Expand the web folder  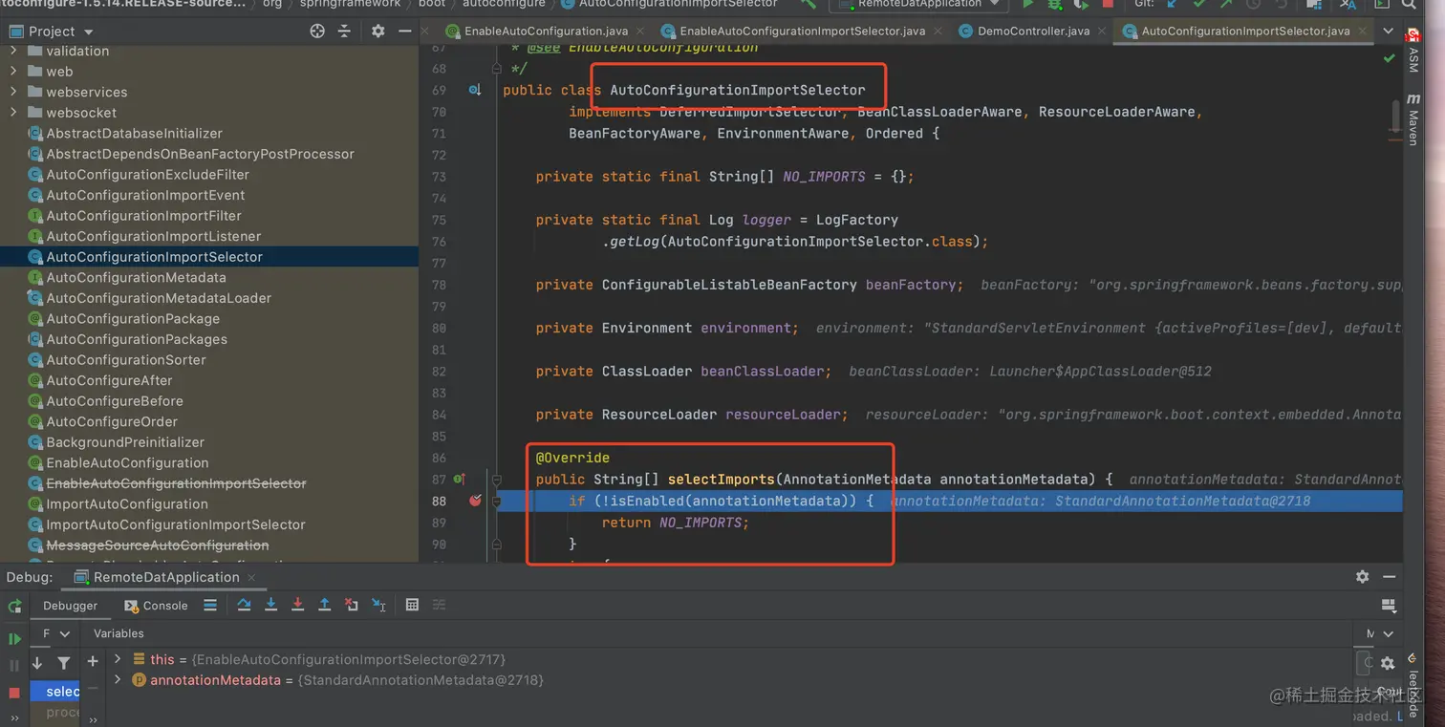(x=12, y=71)
